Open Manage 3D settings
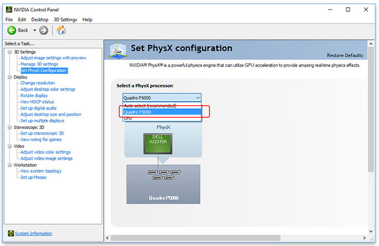The image size is (379, 246). [39, 64]
